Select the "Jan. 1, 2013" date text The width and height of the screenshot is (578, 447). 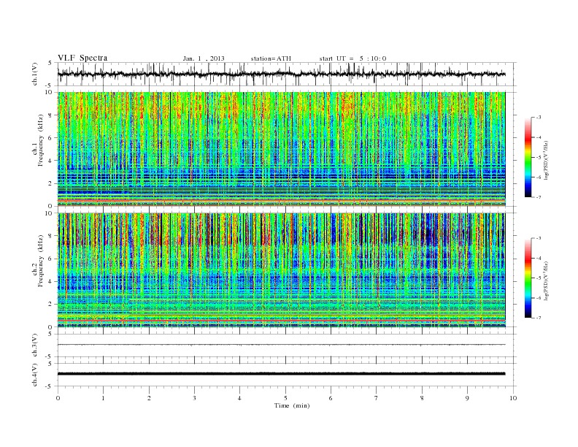204,58
